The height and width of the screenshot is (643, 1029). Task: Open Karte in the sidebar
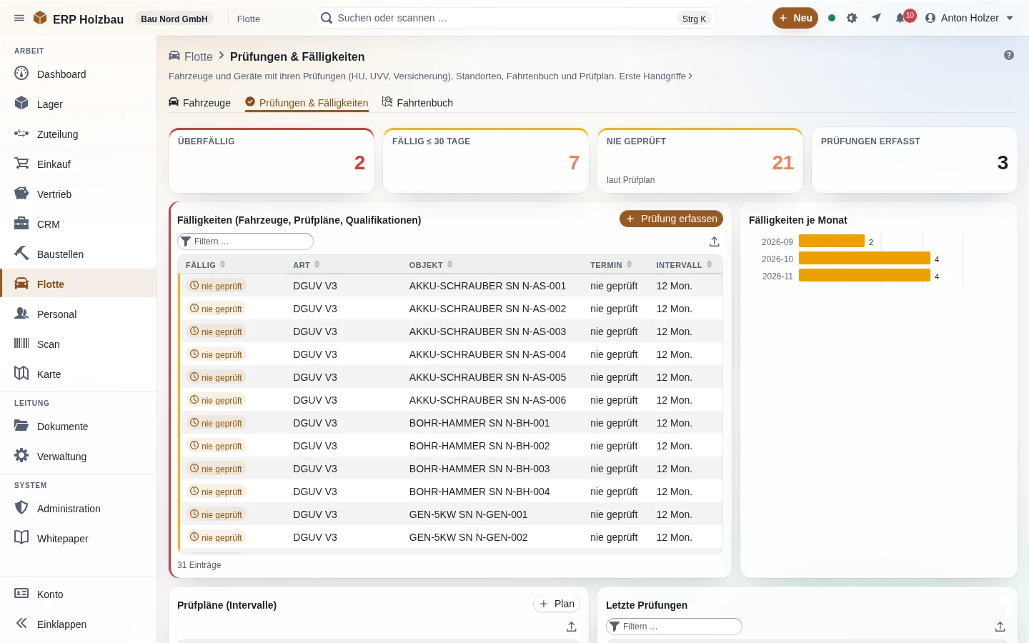79,374
